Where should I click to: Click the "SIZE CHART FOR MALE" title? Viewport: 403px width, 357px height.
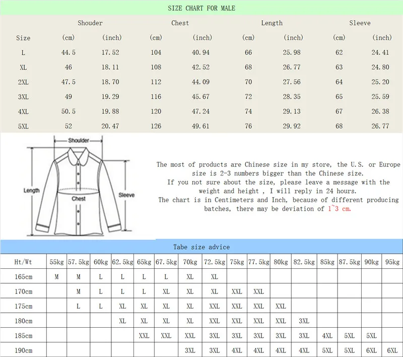(201, 8)
